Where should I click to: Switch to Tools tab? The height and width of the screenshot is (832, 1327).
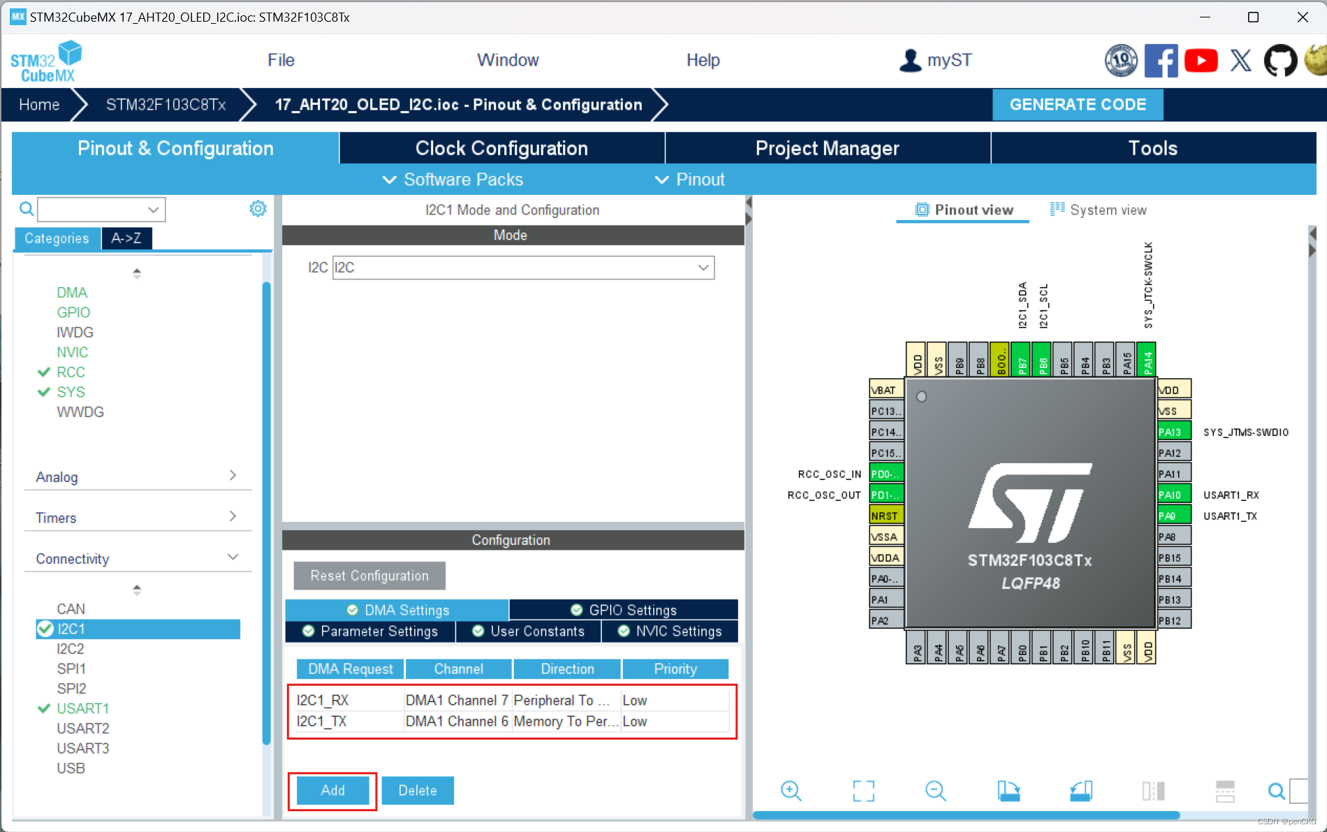pos(1153,148)
